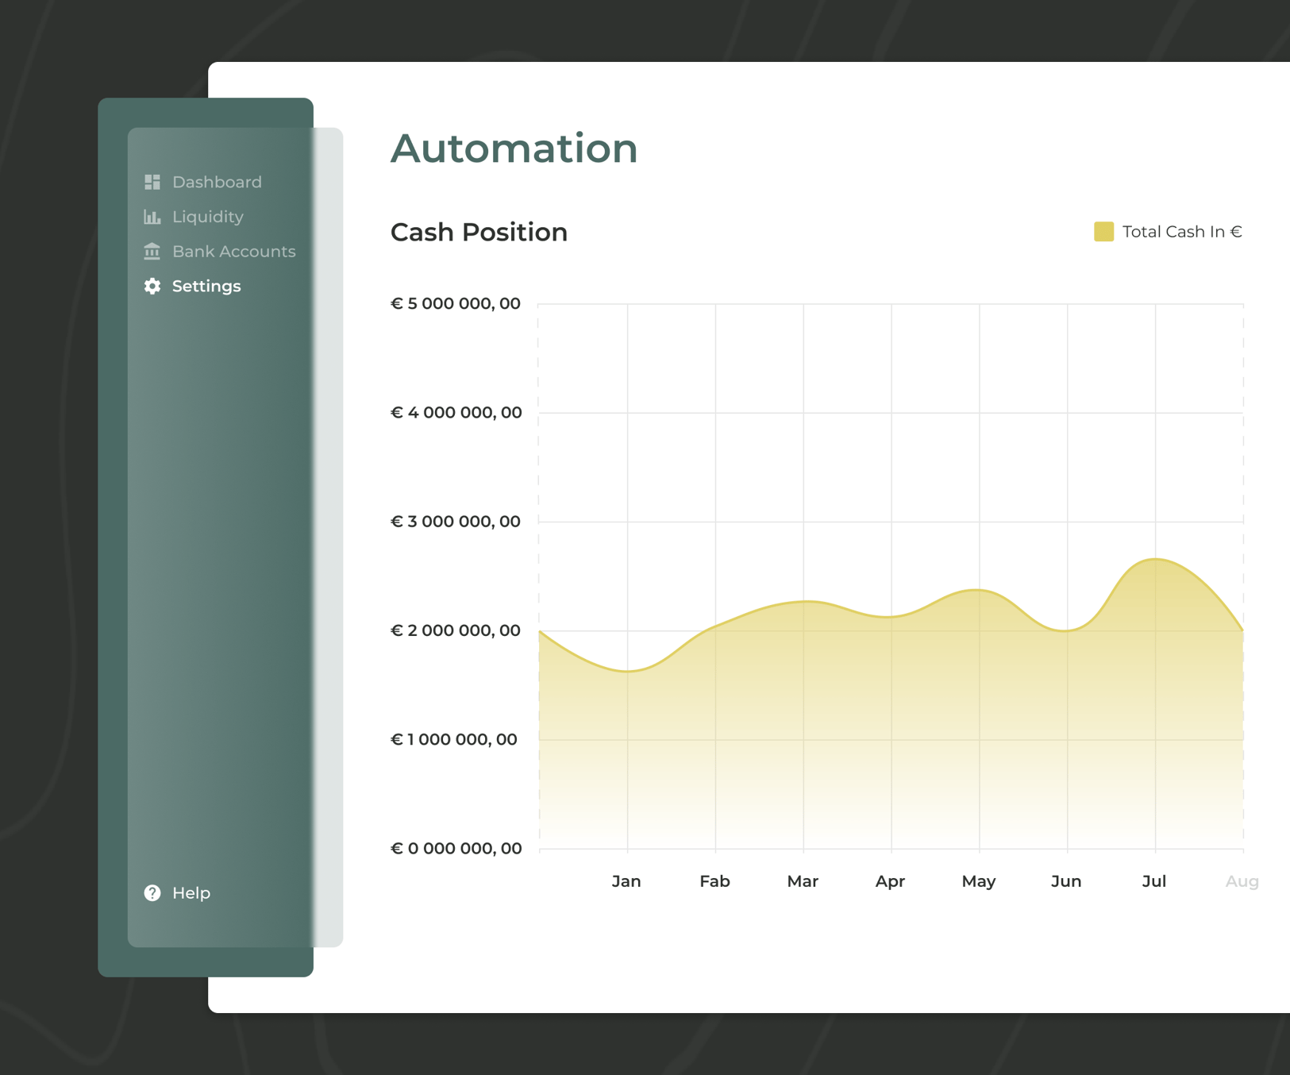Click the Dashboard grid icon
The height and width of the screenshot is (1075, 1290).
152,181
